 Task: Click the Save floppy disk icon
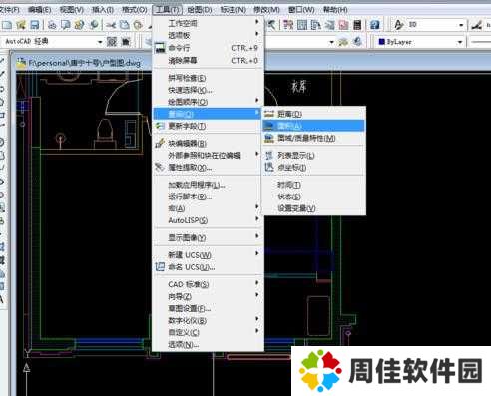click(35, 25)
